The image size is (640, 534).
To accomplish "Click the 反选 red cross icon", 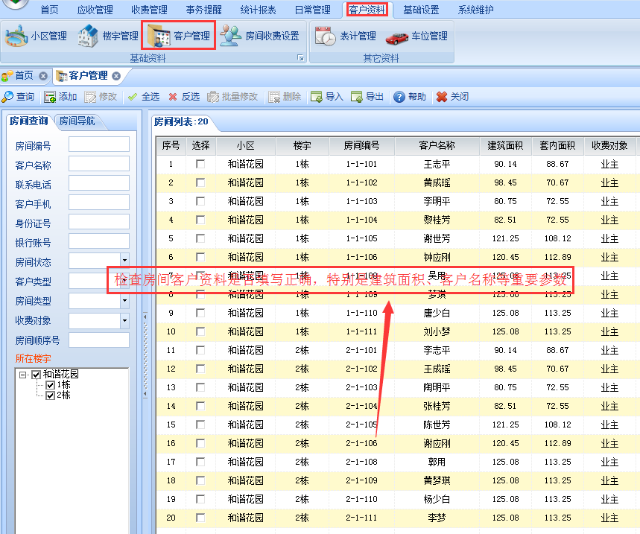I will point(173,97).
